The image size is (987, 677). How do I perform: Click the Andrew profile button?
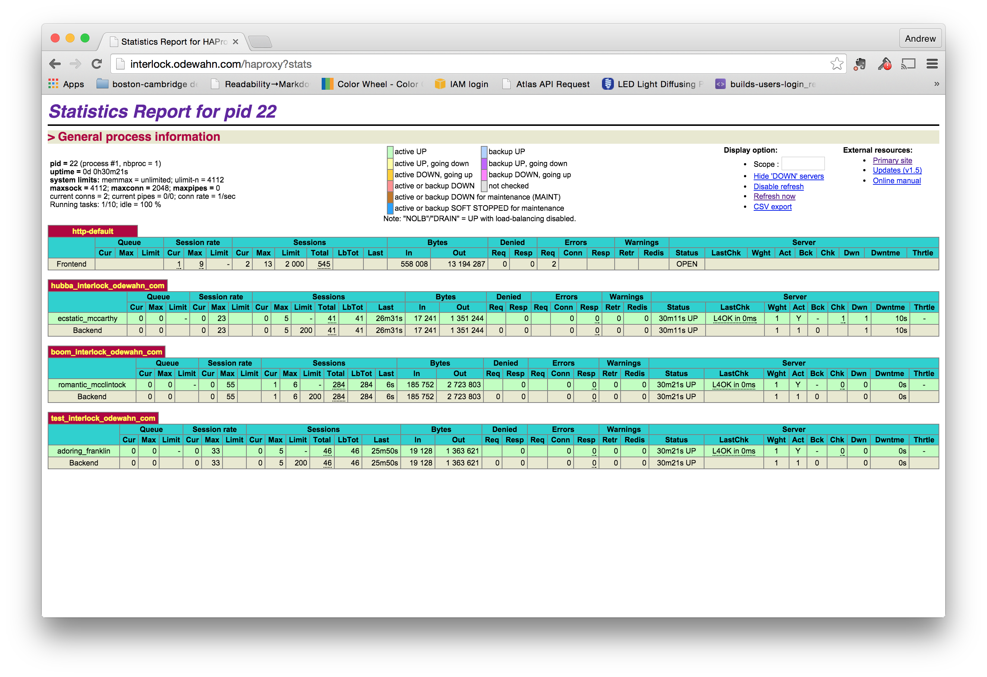(x=920, y=39)
